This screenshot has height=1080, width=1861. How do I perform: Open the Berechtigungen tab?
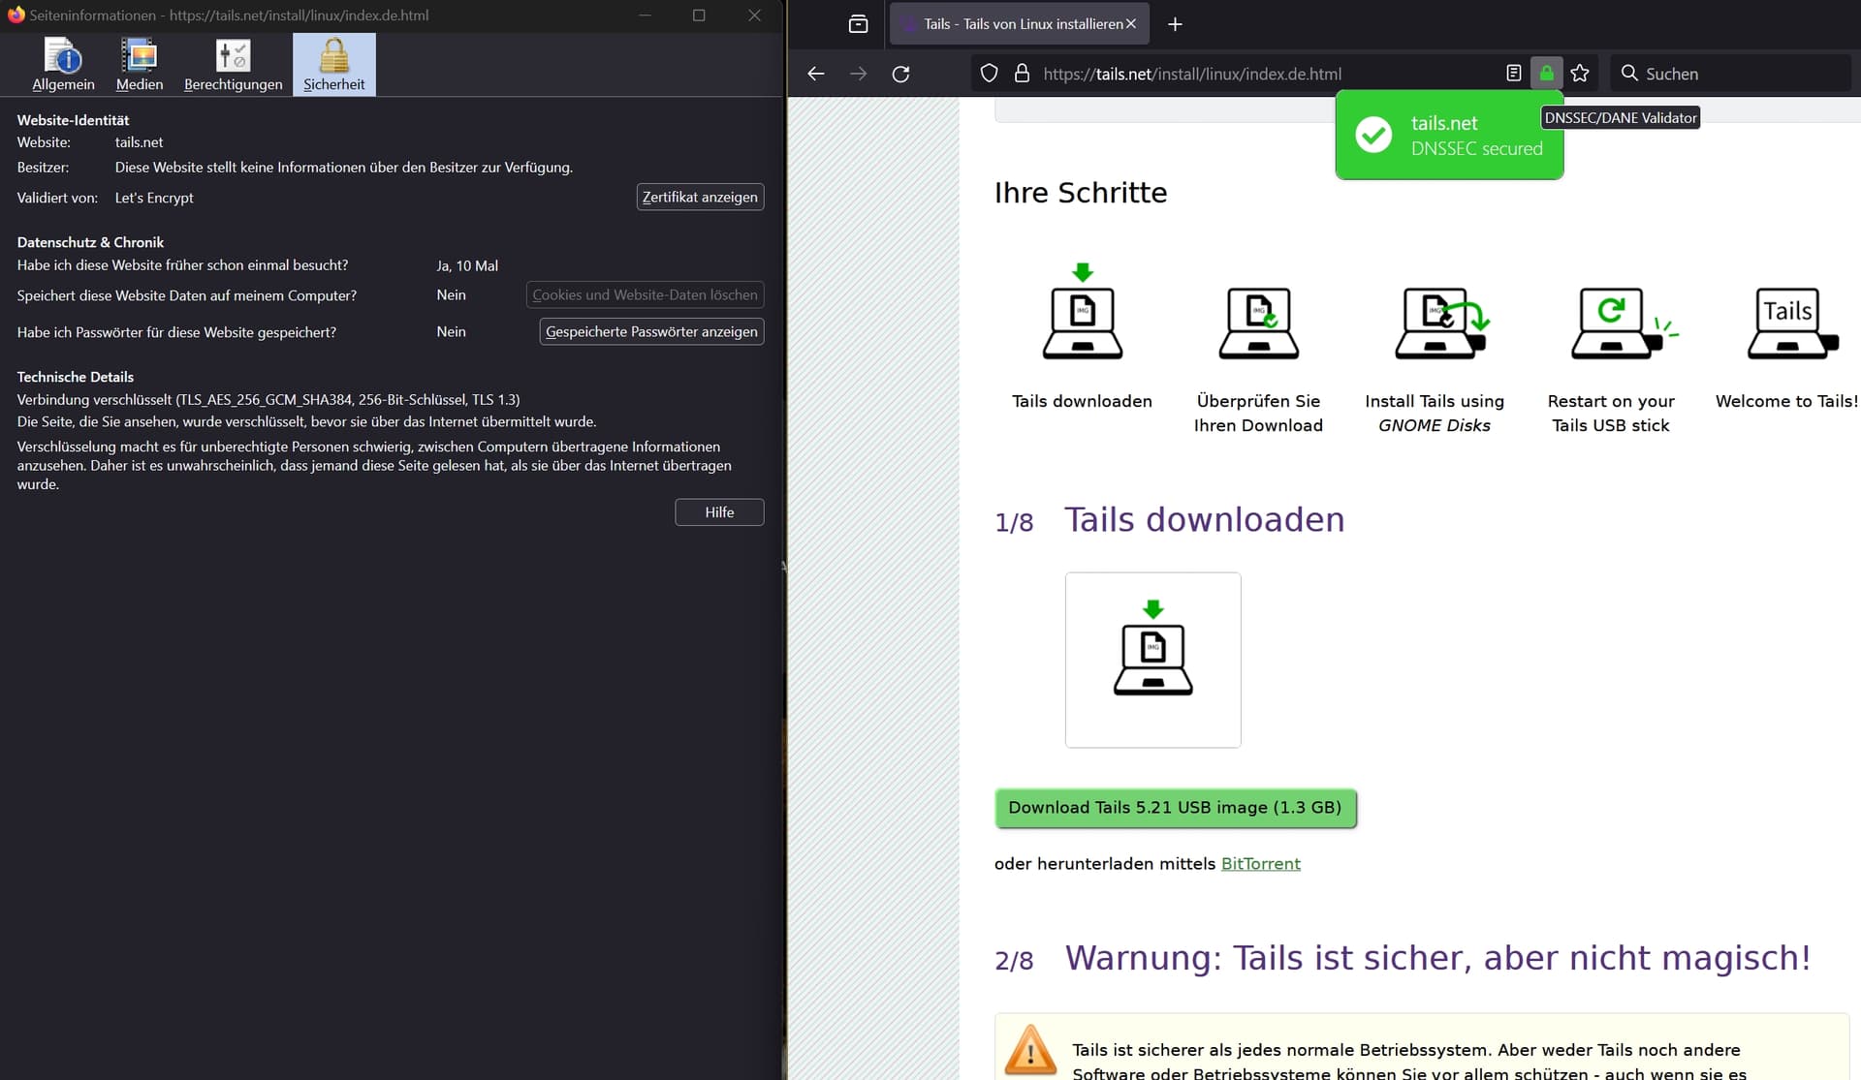[233, 65]
